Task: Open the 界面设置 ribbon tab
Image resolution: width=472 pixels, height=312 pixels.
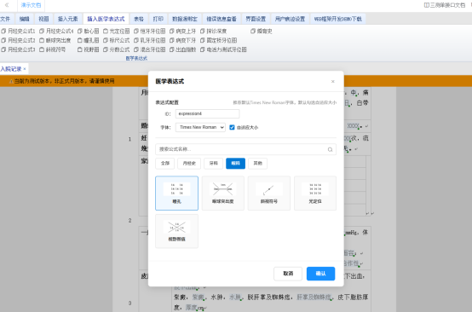Action: click(256, 19)
